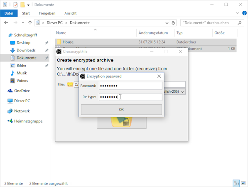
Task: Open Musik in the navigation pane
Action: pos(22,73)
